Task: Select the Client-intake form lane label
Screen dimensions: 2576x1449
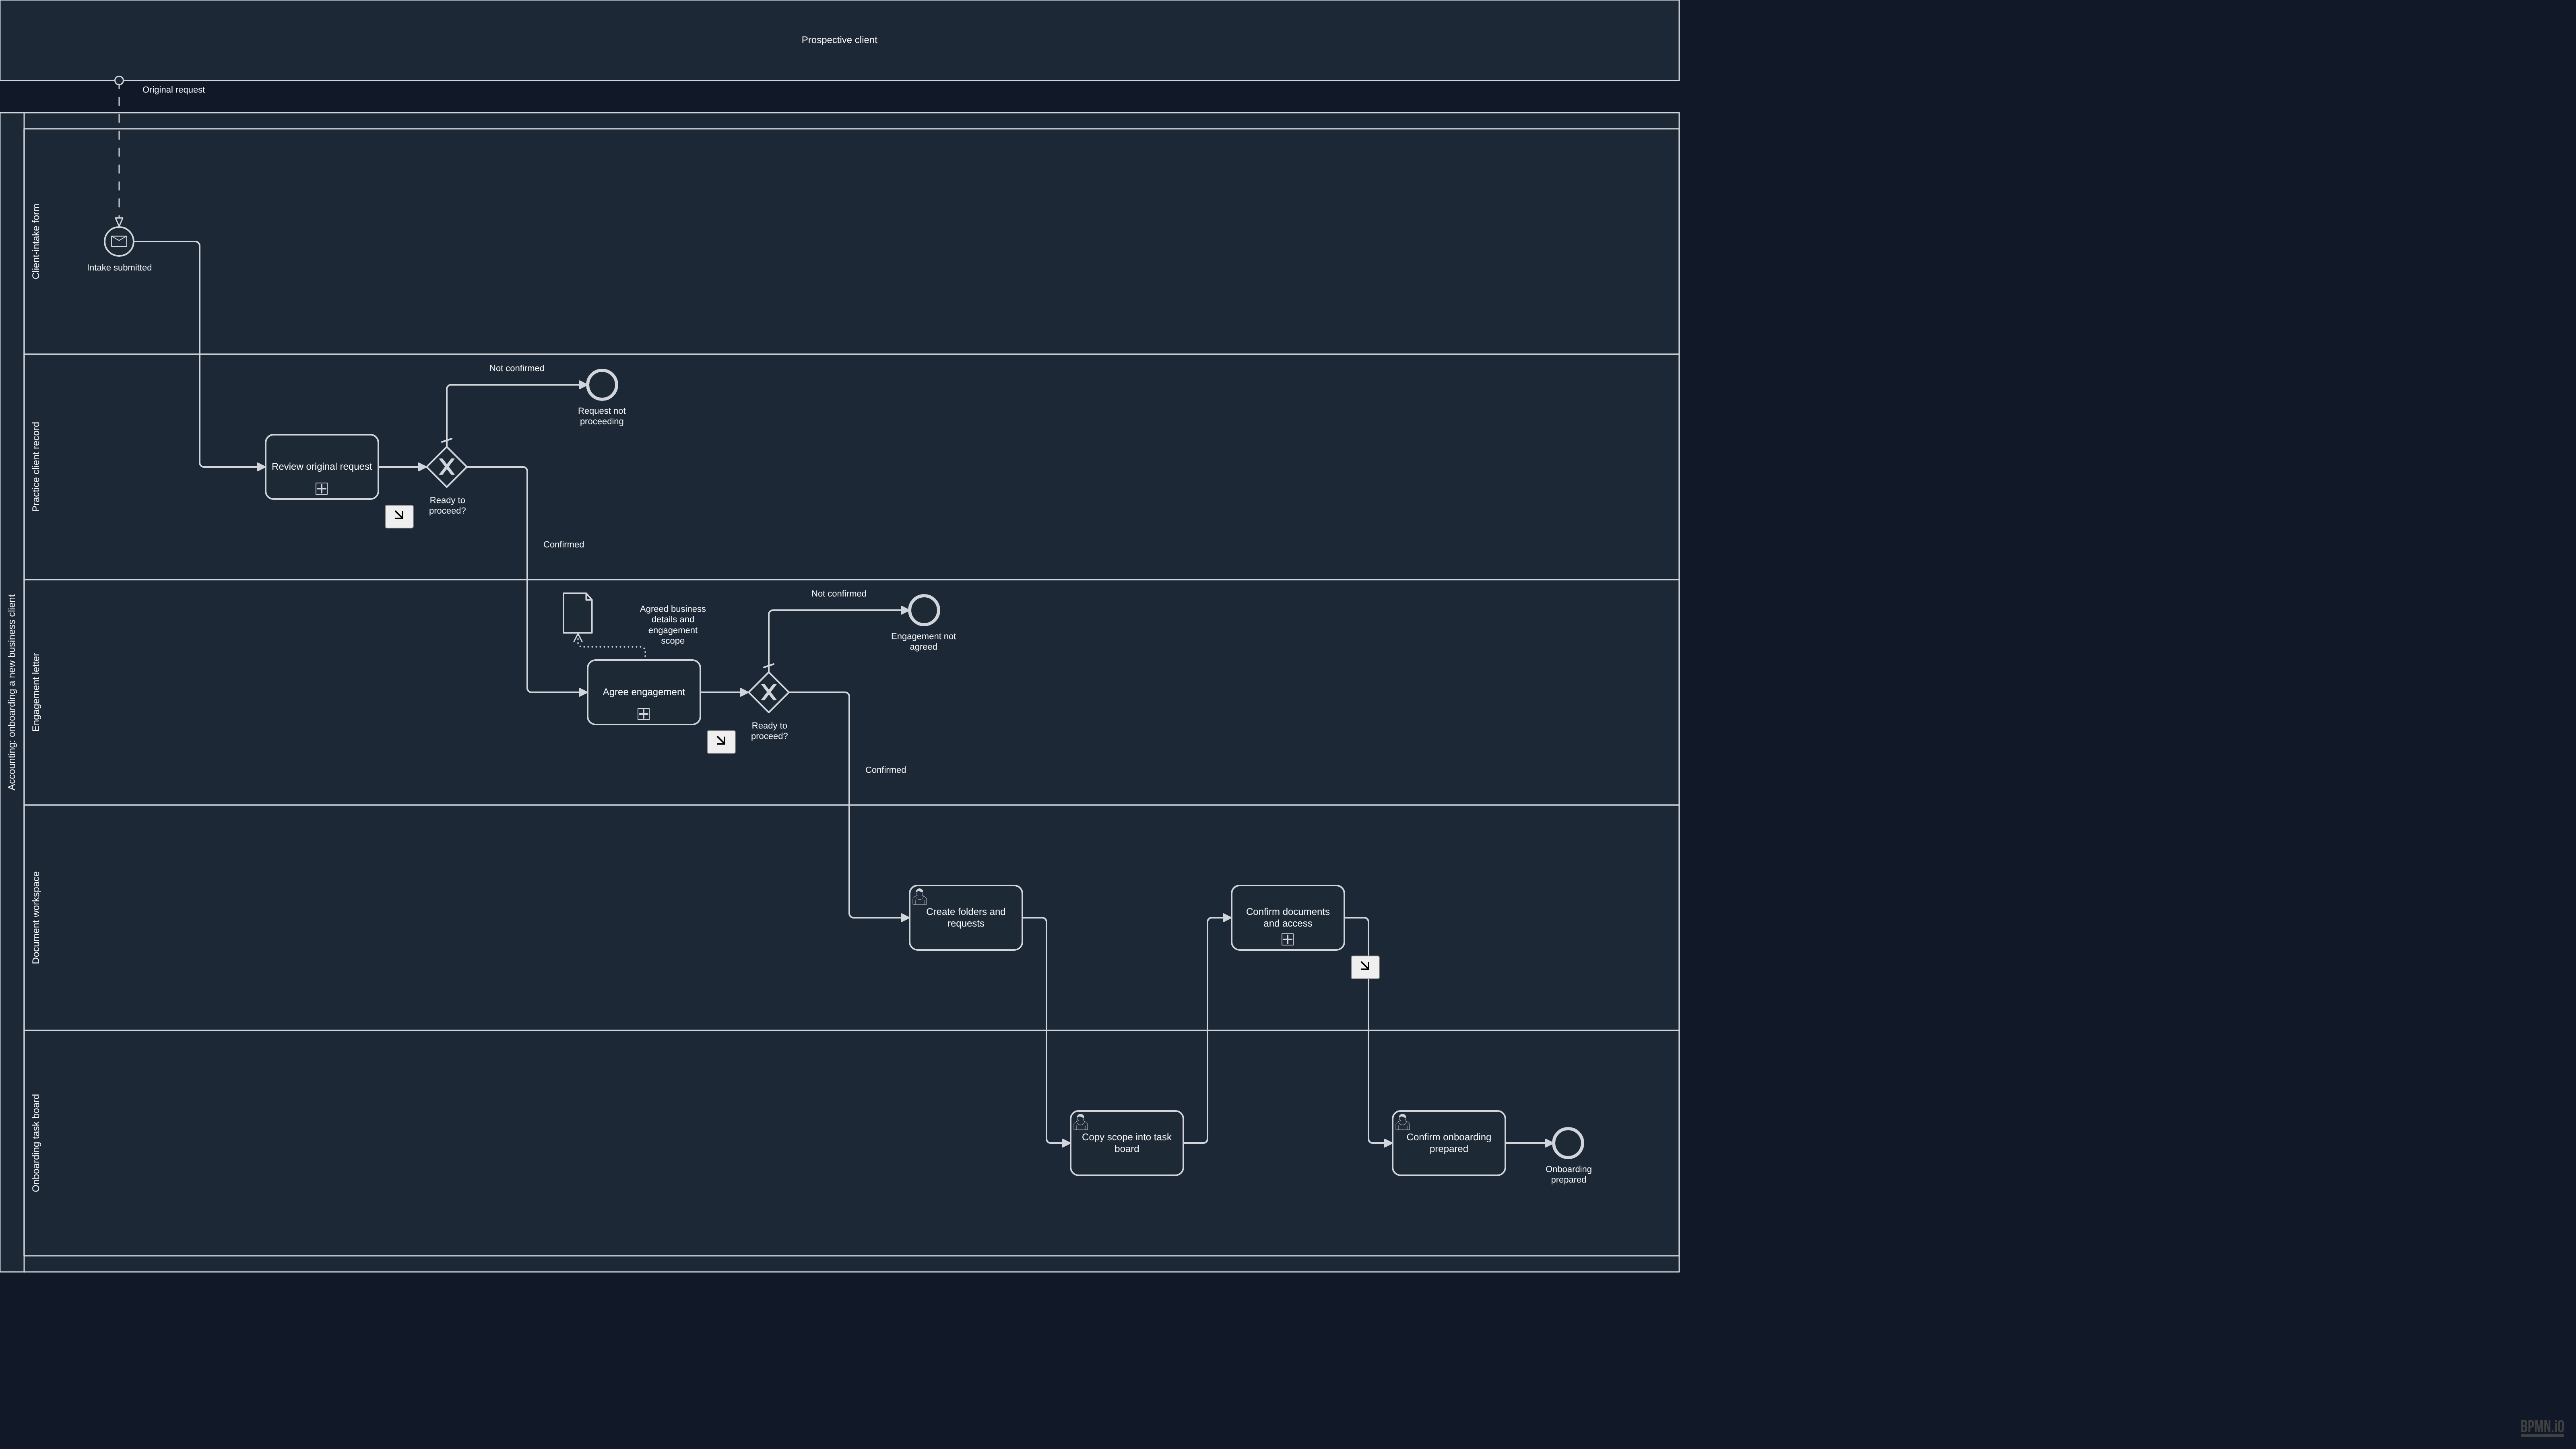Action: click(x=36, y=241)
